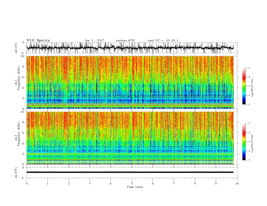267x206 pixels.
Task: Click the ch.1 color bar "log(PSD)(V²/Hz)" label
Action: click(x=252, y=88)
